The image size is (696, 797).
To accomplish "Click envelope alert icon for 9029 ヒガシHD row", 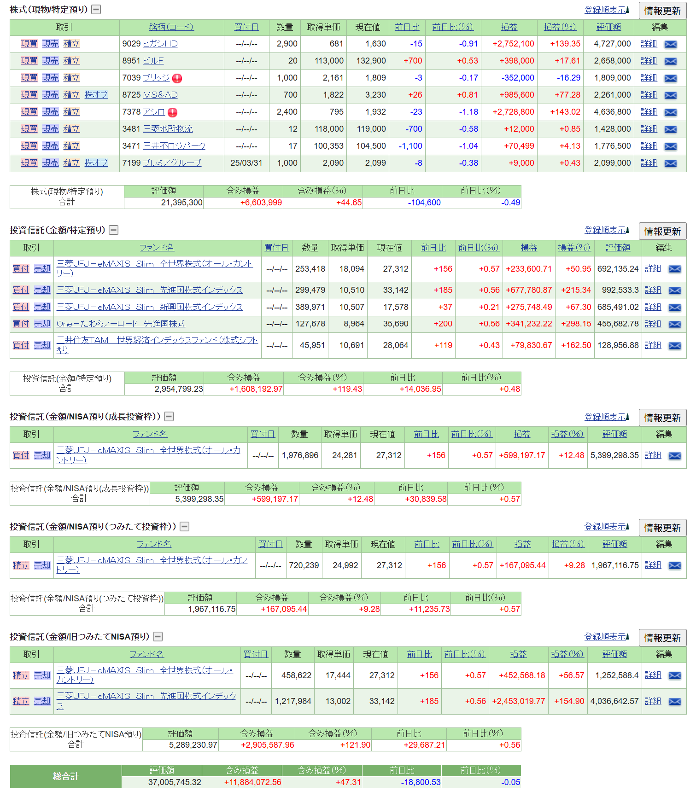I will [x=671, y=44].
